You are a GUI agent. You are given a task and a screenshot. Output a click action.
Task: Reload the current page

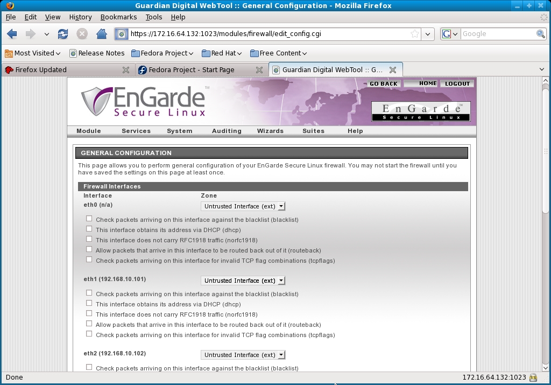63,34
